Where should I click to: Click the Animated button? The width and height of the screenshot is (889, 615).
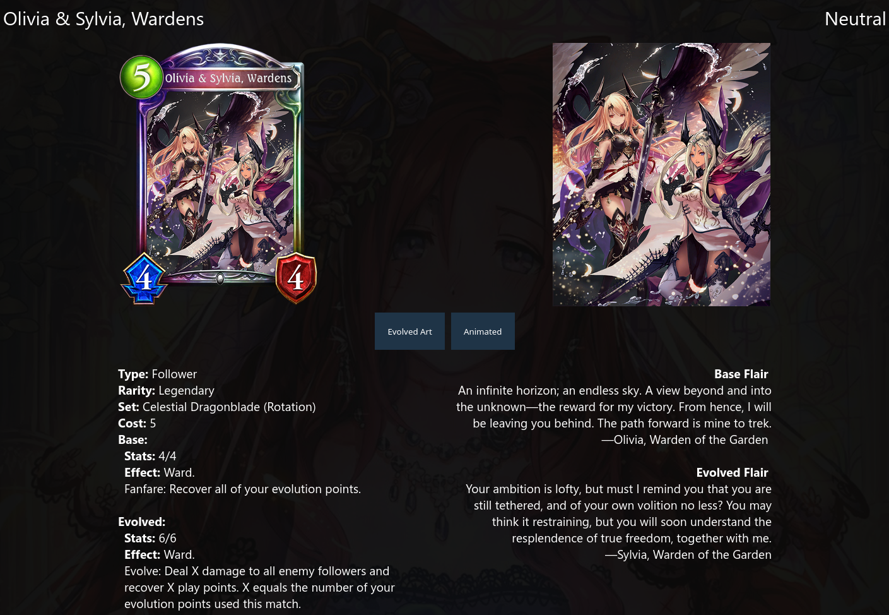(483, 331)
